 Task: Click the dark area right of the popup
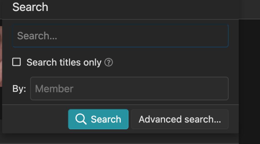(x=249, y=72)
